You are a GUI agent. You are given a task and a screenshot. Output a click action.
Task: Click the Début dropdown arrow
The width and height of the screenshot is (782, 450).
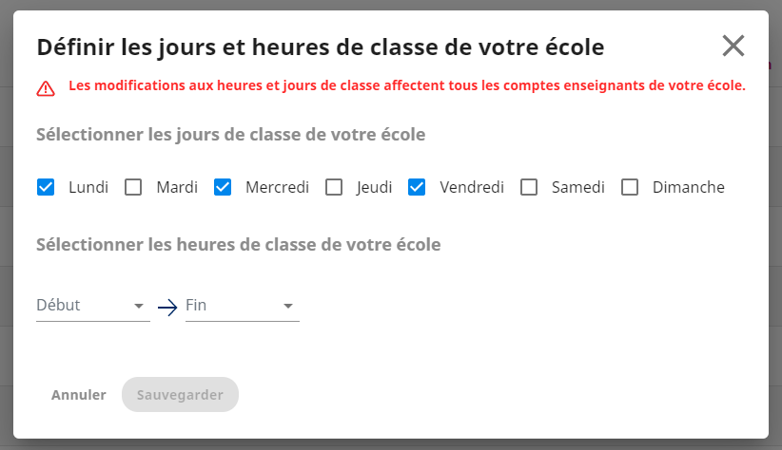(139, 306)
